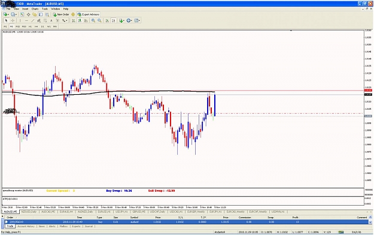Switch to the AUDCAD,M5 chart tab
This screenshot has height=235, width=374.
48,212
